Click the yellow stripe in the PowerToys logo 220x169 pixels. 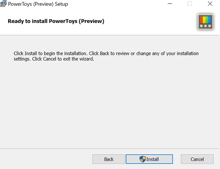204,20
